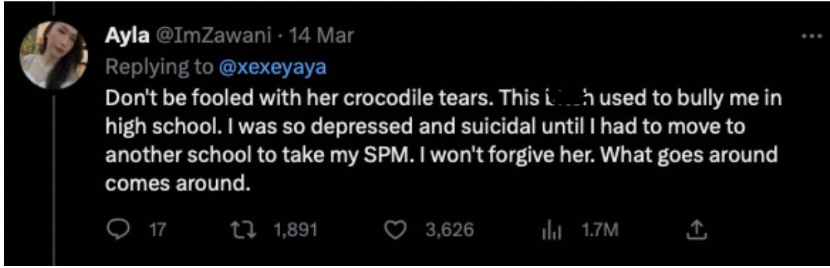Image resolution: width=830 pixels, height=268 pixels.
Task: Click "comes around." on the last line
Action: pos(178,184)
